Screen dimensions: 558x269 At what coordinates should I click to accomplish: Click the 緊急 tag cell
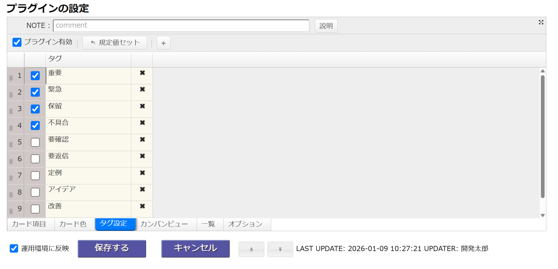pyautogui.click(x=88, y=92)
